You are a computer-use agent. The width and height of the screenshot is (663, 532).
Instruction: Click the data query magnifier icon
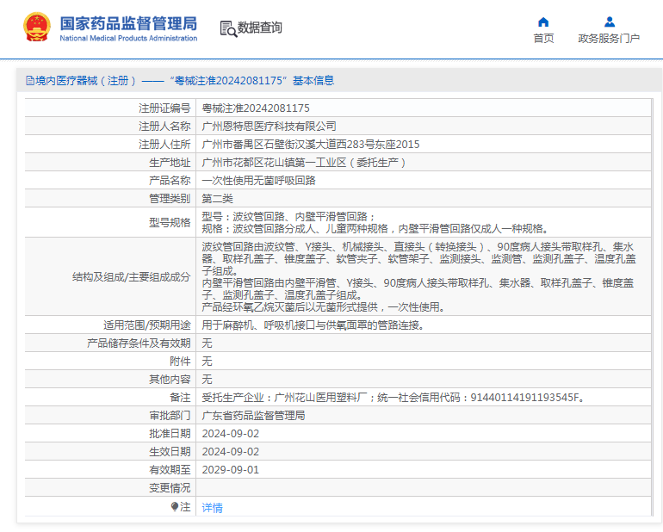pyautogui.click(x=227, y=28)
